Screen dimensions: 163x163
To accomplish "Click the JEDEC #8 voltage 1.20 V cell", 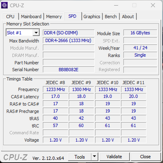I will coord(55,140).
